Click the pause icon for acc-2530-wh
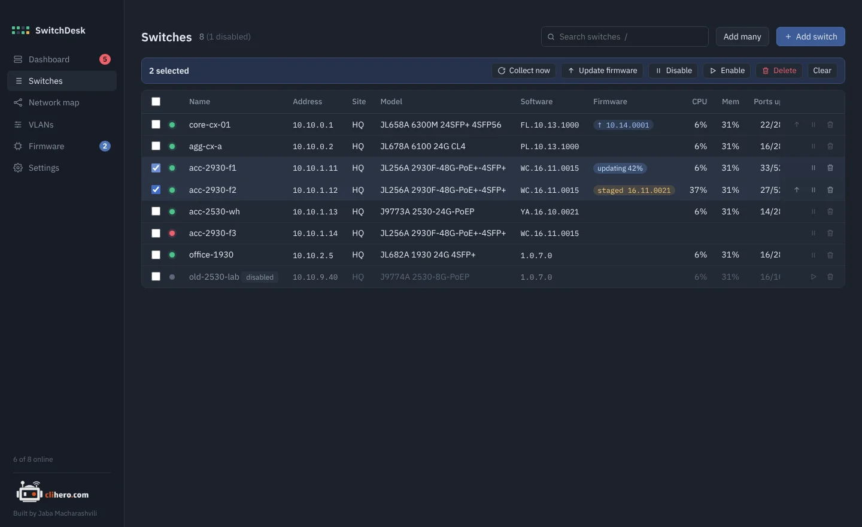This screenshot has width=862, height=527. (814, 211)
